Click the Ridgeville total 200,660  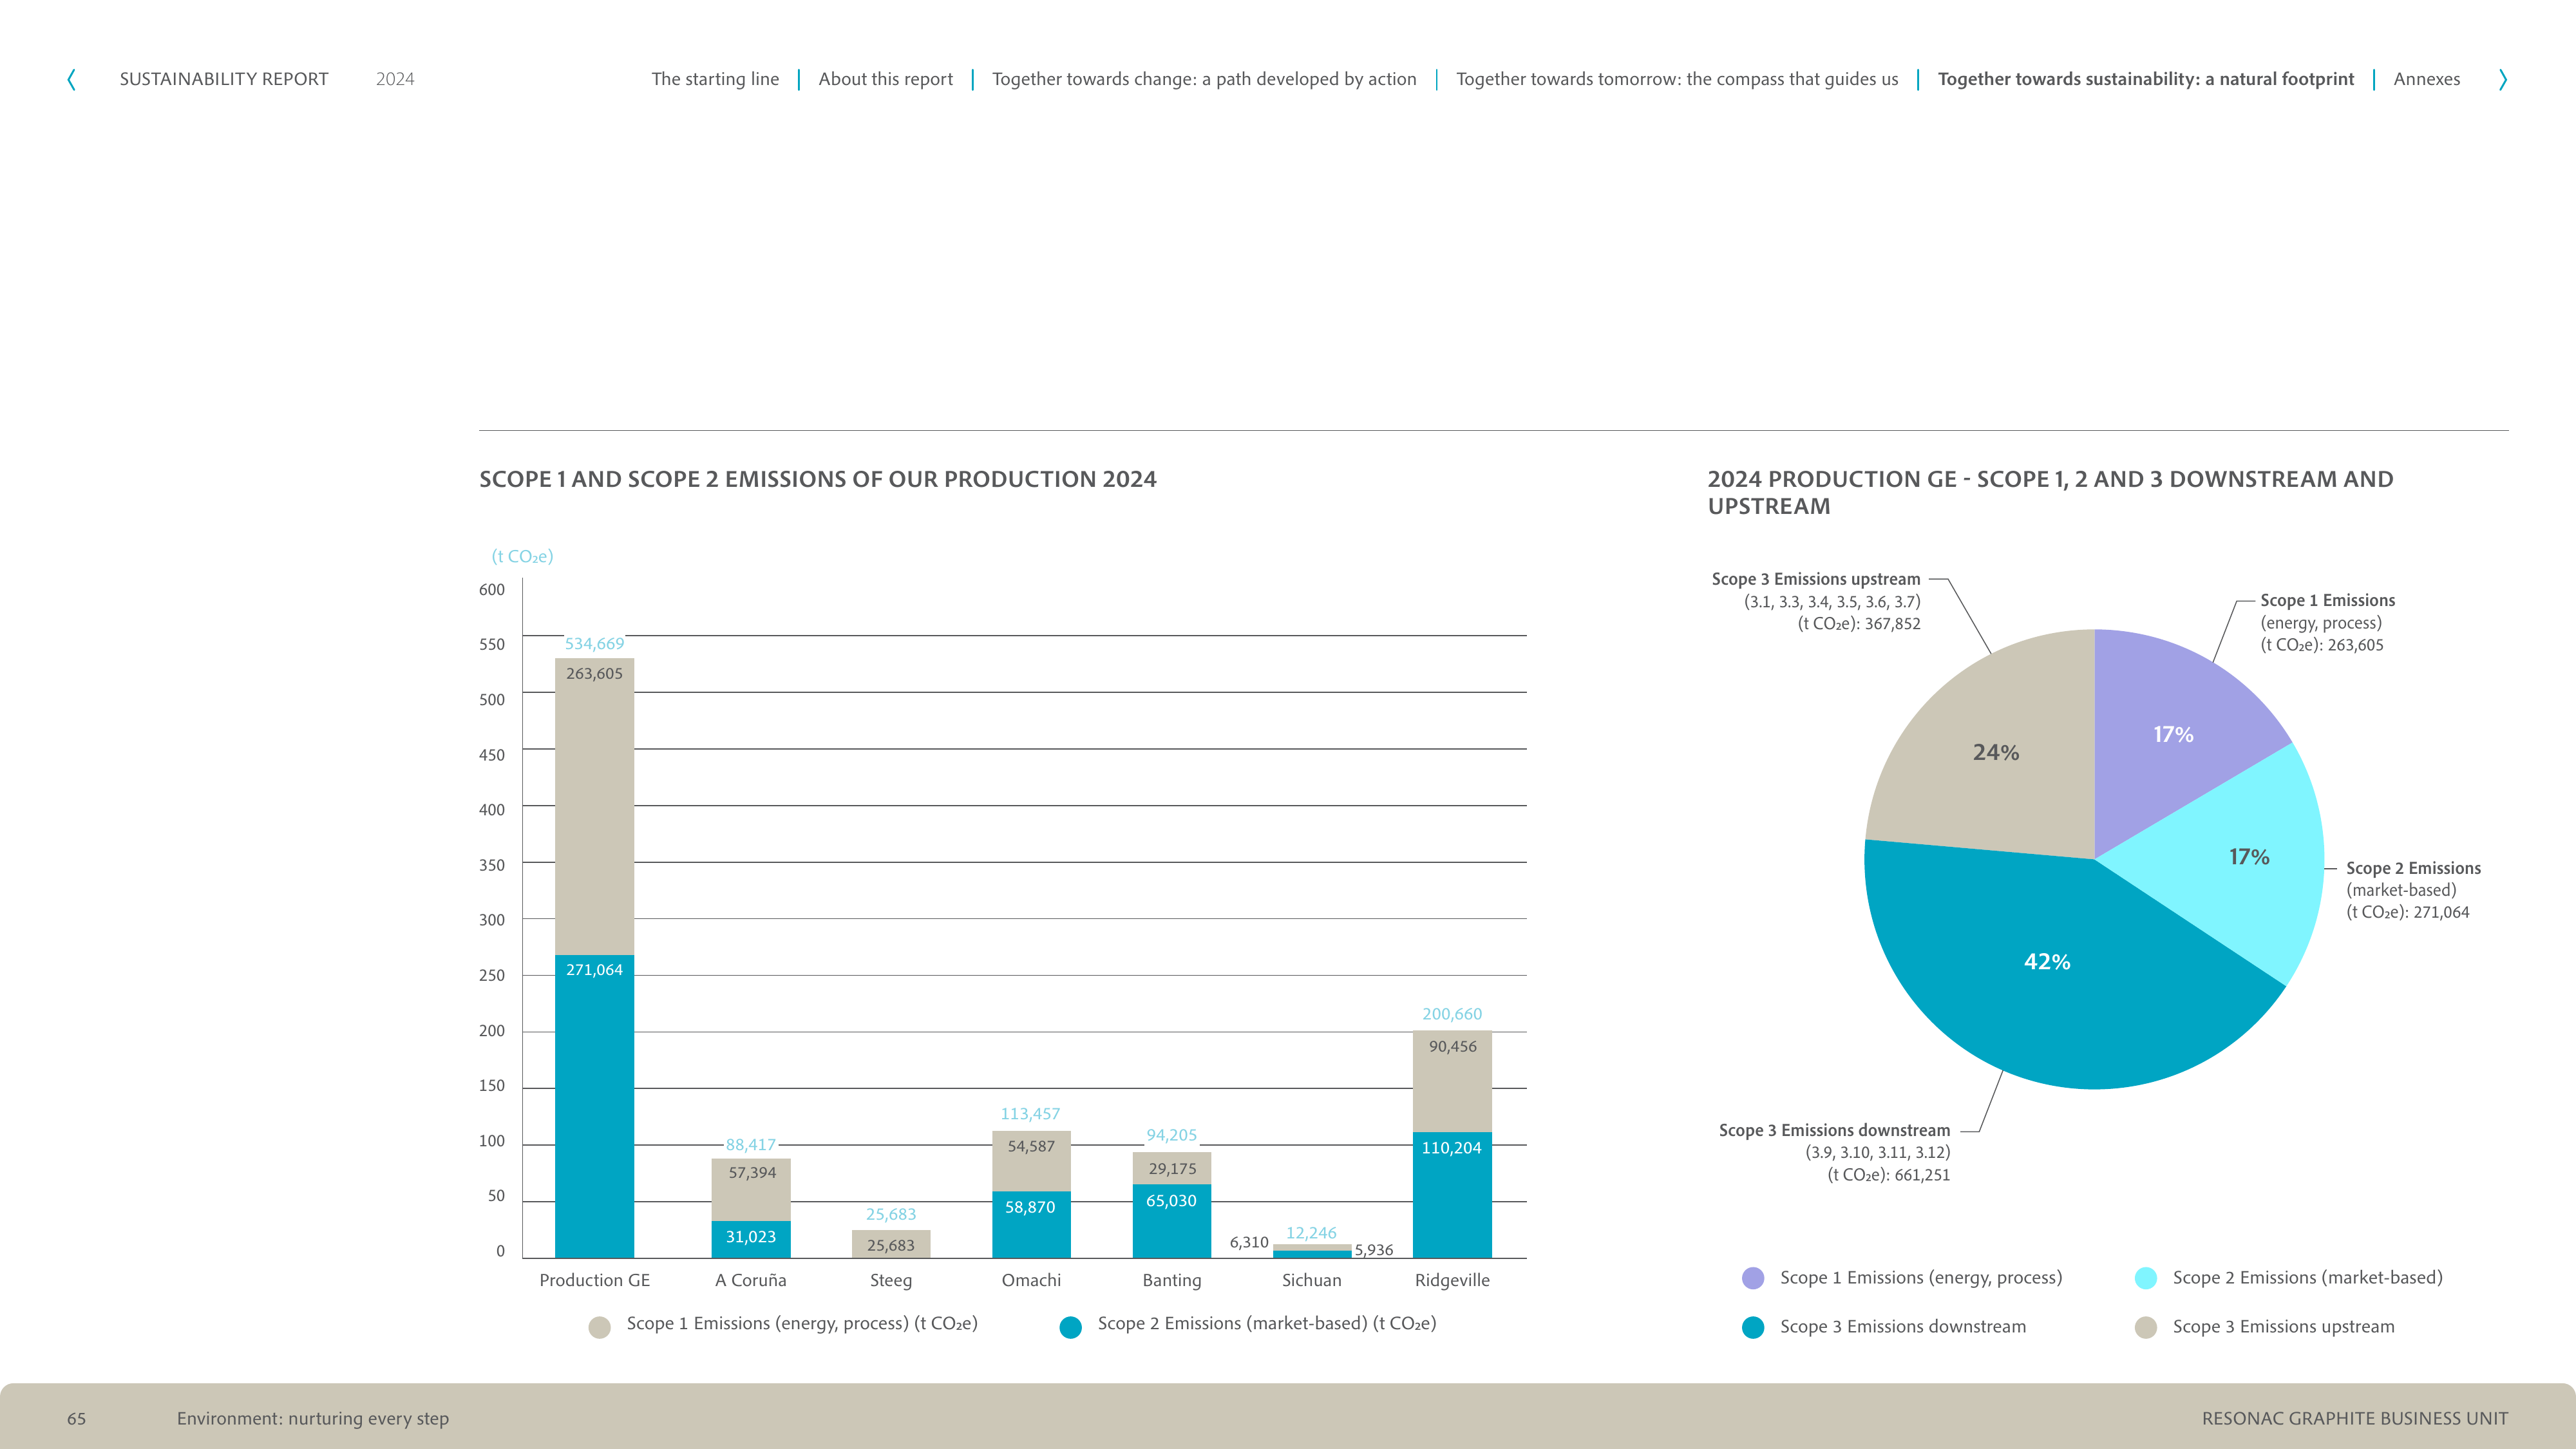click(1452, 1014)
